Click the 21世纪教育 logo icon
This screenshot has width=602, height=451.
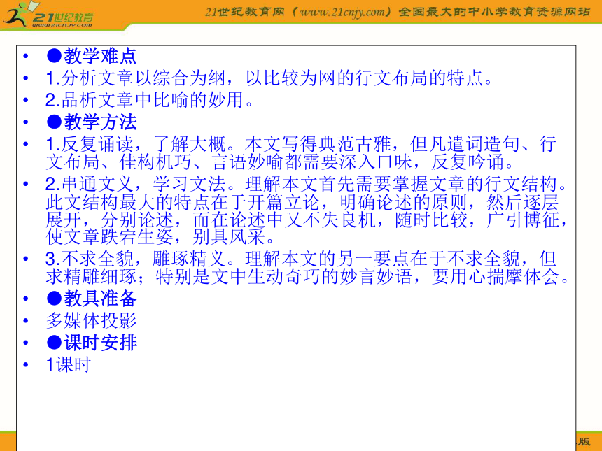click(x=48, y=15)
